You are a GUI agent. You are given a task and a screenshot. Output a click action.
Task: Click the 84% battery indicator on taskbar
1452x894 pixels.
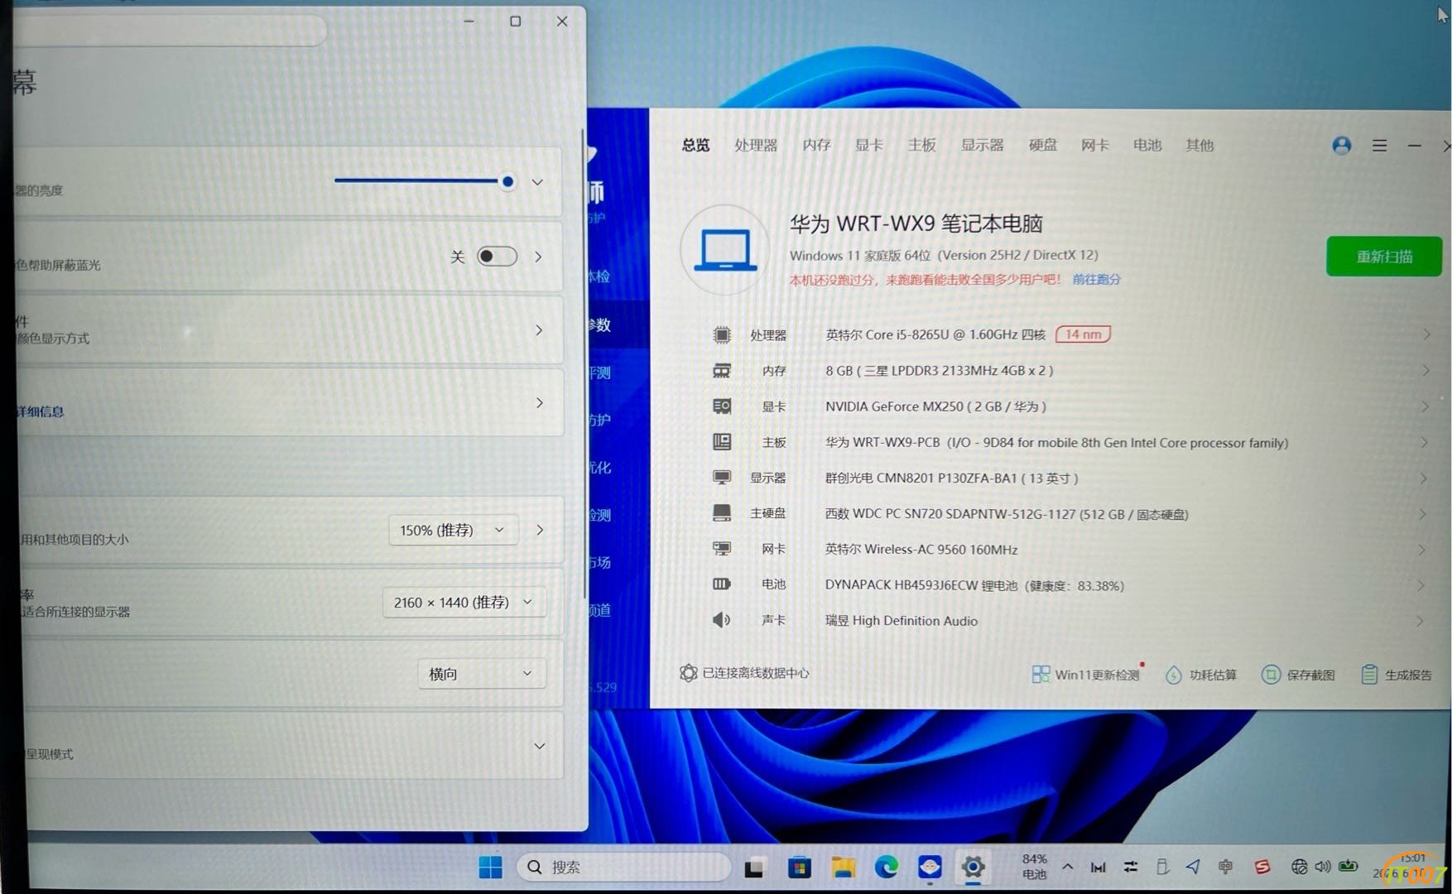click(1035, 867)
